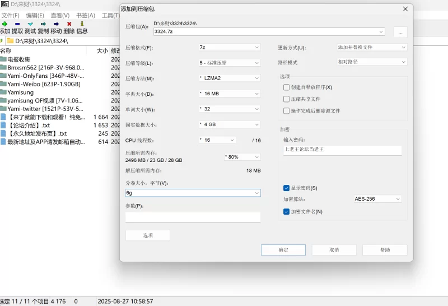Open the 编辑(E) menu
The height and width of the screenshot is (306, 448).
[x=35, y=16]
